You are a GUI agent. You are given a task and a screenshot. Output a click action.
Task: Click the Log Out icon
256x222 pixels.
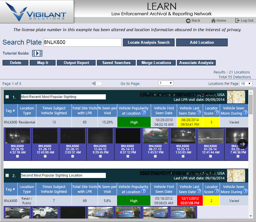tap(237, 21)
